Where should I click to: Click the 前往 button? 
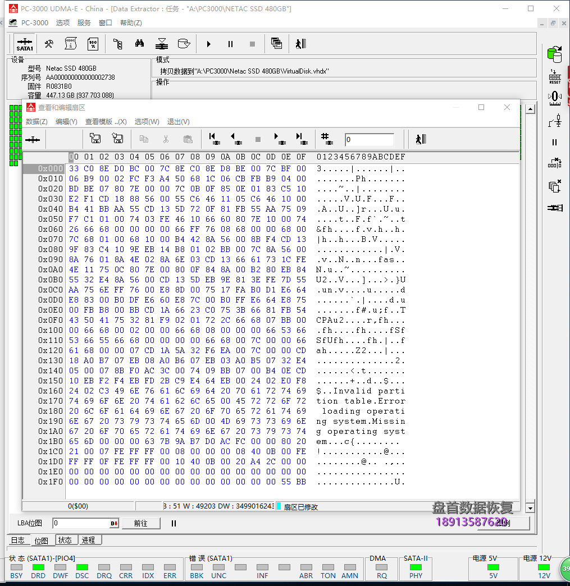coord(141,523)
